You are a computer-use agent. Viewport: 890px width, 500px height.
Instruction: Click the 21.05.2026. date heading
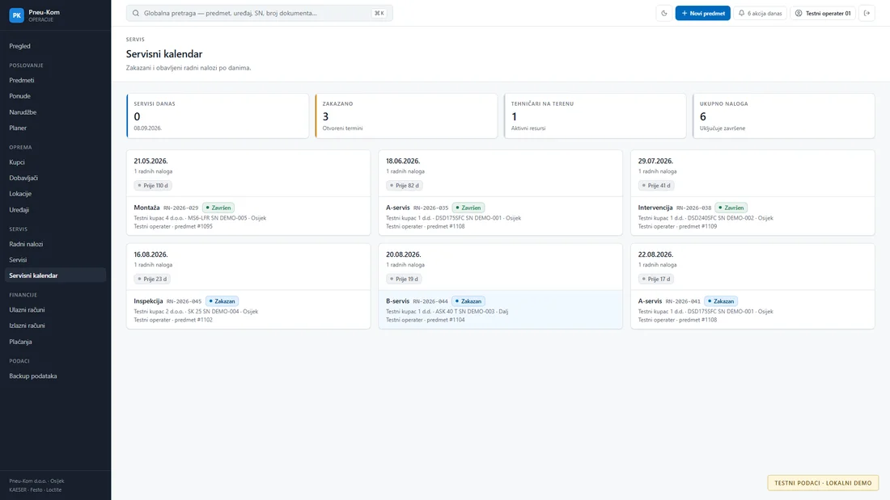(151, 161)
